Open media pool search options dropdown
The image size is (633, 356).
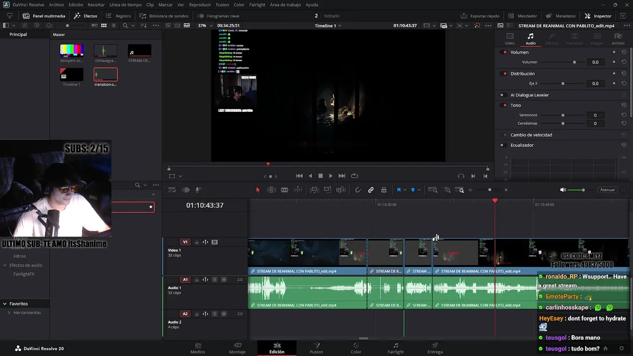(x=133, y=26)
